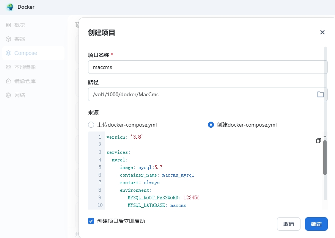Click the editor scrollbar up arrow
The height and width of the screenshot is (238, 335).
[325, 136]
